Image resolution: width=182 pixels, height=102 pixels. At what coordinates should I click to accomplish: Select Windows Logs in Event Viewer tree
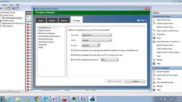click(8, 21)
